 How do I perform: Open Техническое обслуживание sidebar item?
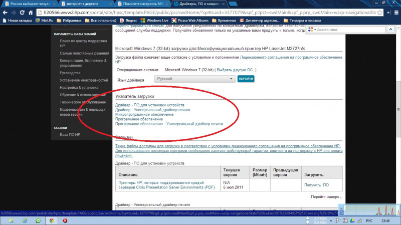pos(83,102)
